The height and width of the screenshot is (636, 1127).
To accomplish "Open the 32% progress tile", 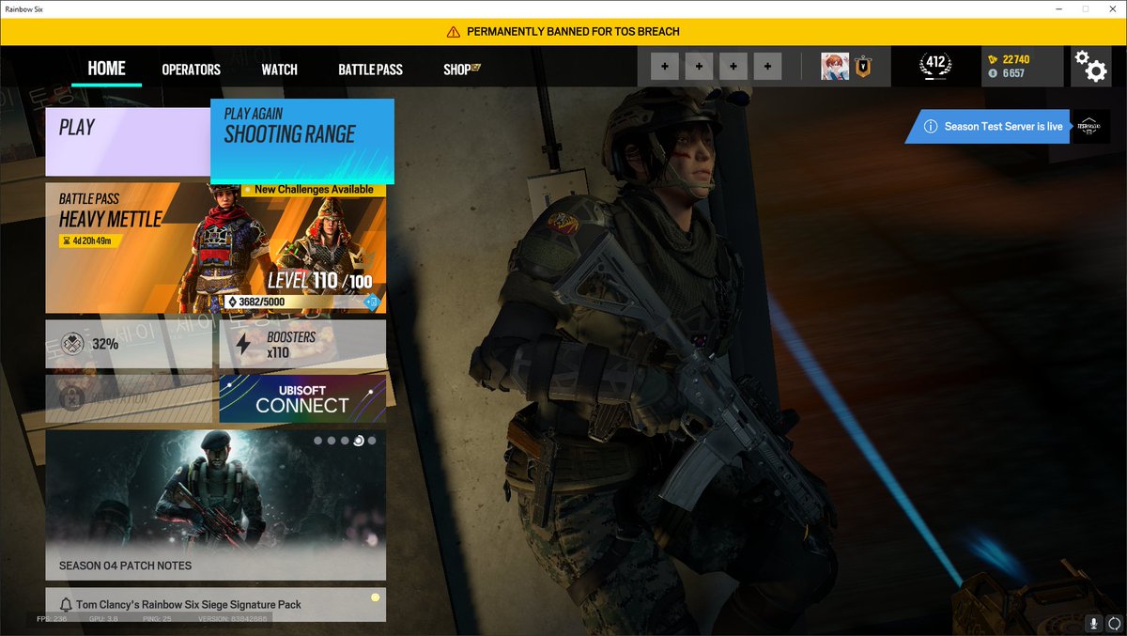I will coord(130,345).
